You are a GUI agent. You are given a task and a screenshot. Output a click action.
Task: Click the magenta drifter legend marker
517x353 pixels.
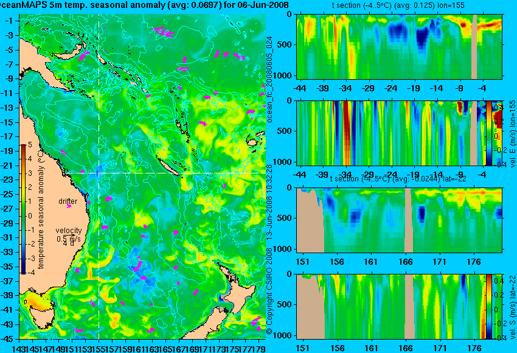[69, 206]
